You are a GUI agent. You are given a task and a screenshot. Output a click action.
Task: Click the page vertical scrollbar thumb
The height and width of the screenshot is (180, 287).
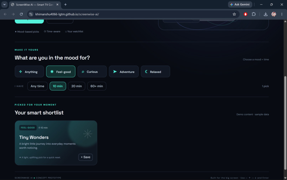point(285,123)
